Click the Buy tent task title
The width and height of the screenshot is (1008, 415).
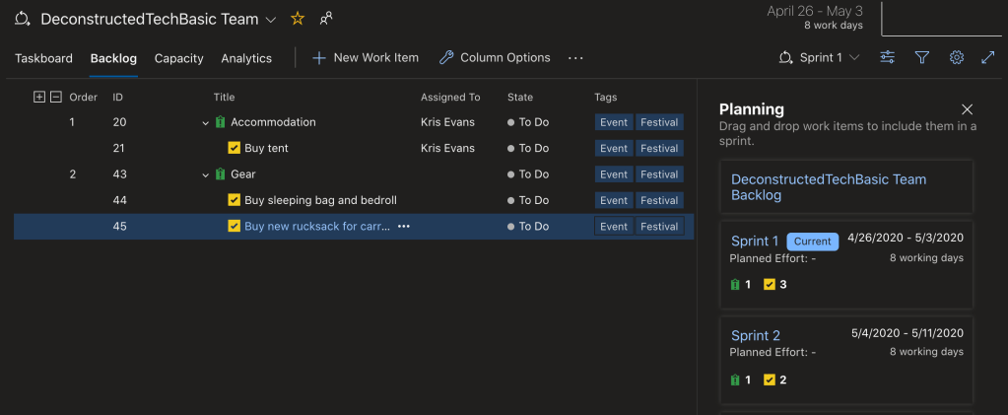[266, 149]
